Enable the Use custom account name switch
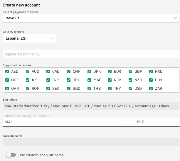The height and width of the screenshot is (161, 180). (x=11, y=155)
